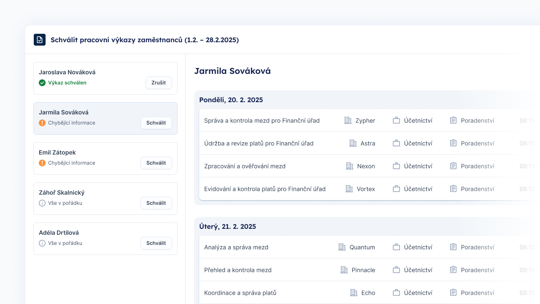Screen dimensions: 540x304
Task: Click the info icon for Adéla Drtilová
Action: [x=42, y=243]
